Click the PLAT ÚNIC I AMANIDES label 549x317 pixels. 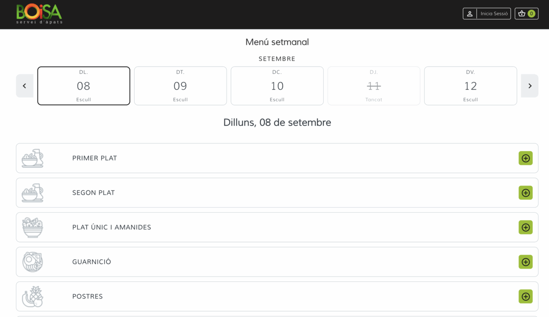click(x=112, y=227)
